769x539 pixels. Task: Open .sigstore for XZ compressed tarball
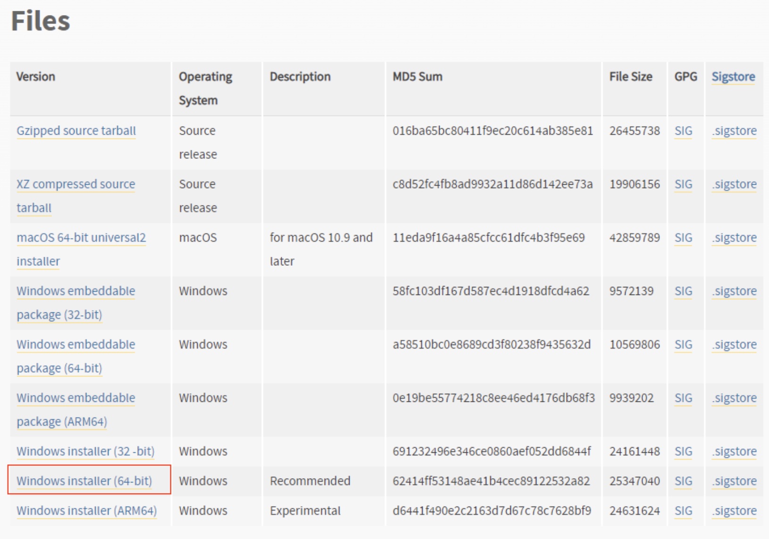(734, 184)
